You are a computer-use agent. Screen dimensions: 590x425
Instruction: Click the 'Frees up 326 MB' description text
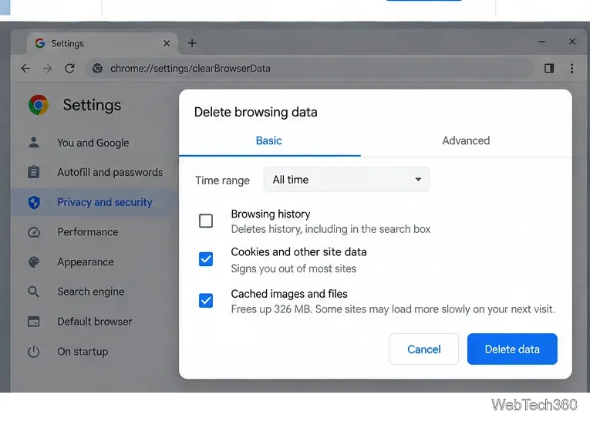(393, 309)
